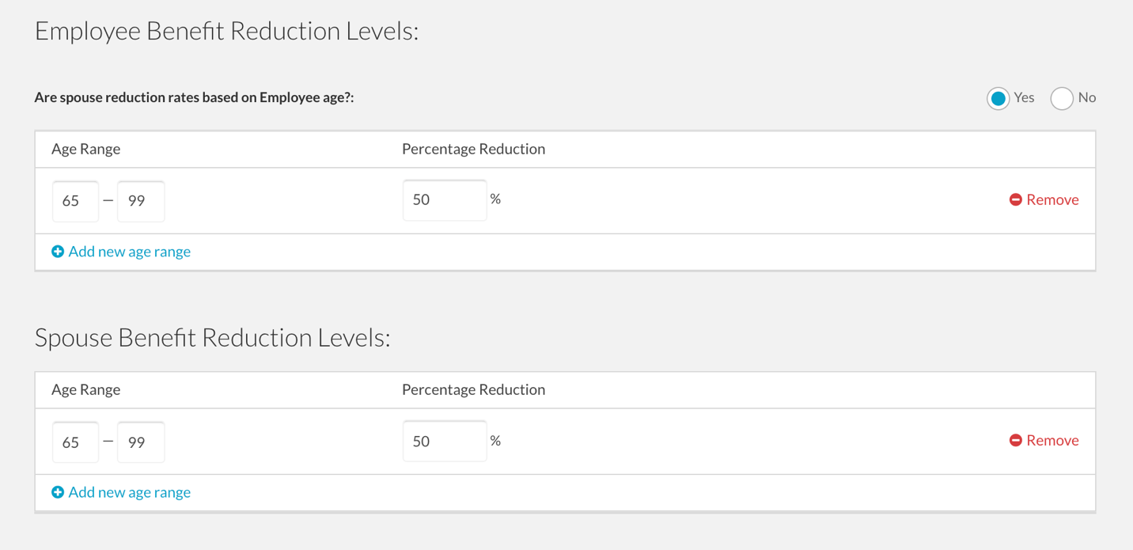Click plus icon under Employee age range

(58, 252)
